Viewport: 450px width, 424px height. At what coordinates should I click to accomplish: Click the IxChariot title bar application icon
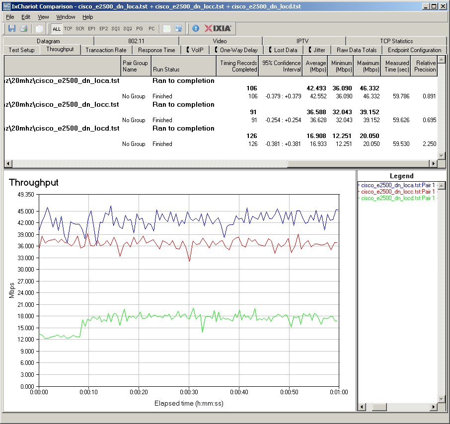pos(6,6)
